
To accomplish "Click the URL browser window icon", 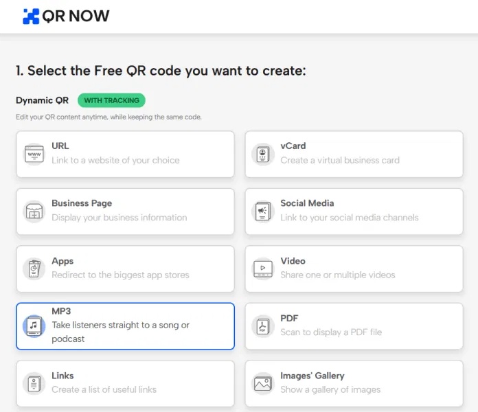I will [x=34, y=154].
